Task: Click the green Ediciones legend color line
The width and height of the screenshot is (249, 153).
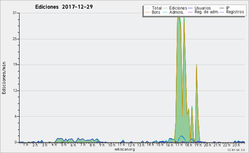Action: point(165,8)
